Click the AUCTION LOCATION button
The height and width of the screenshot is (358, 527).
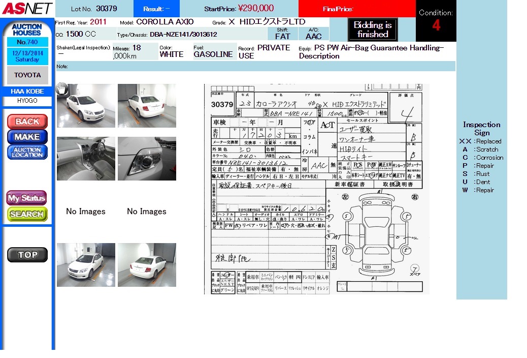(x=27, y=152)
